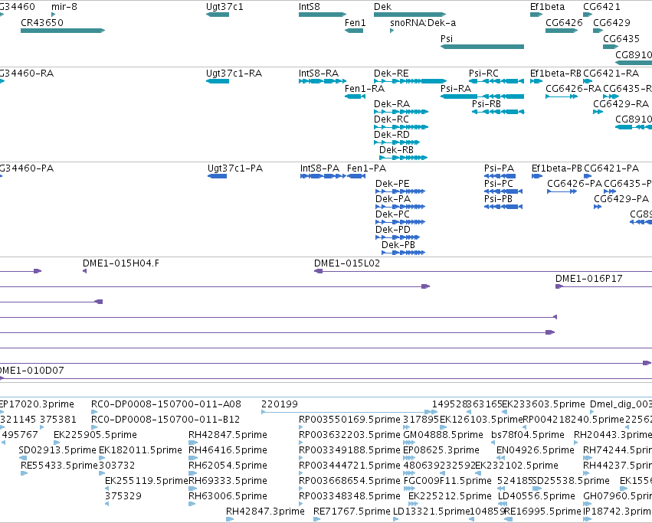Click the CG6421-RA transcript label
Image resolution: width=652 pixels, height=523 pixels.
tap(611, 74)
